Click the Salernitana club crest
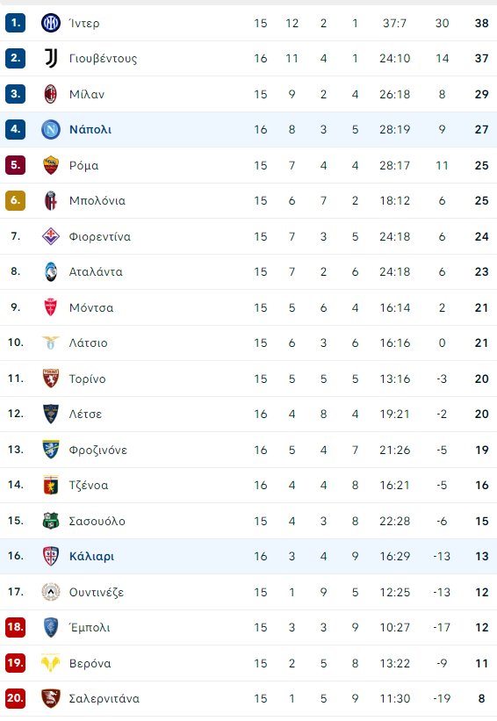The width and height of the screenshot is (497, 721). [x=51, y=698]
